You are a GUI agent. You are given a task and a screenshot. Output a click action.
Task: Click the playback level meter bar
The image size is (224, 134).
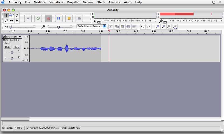(x=125, y=15)
